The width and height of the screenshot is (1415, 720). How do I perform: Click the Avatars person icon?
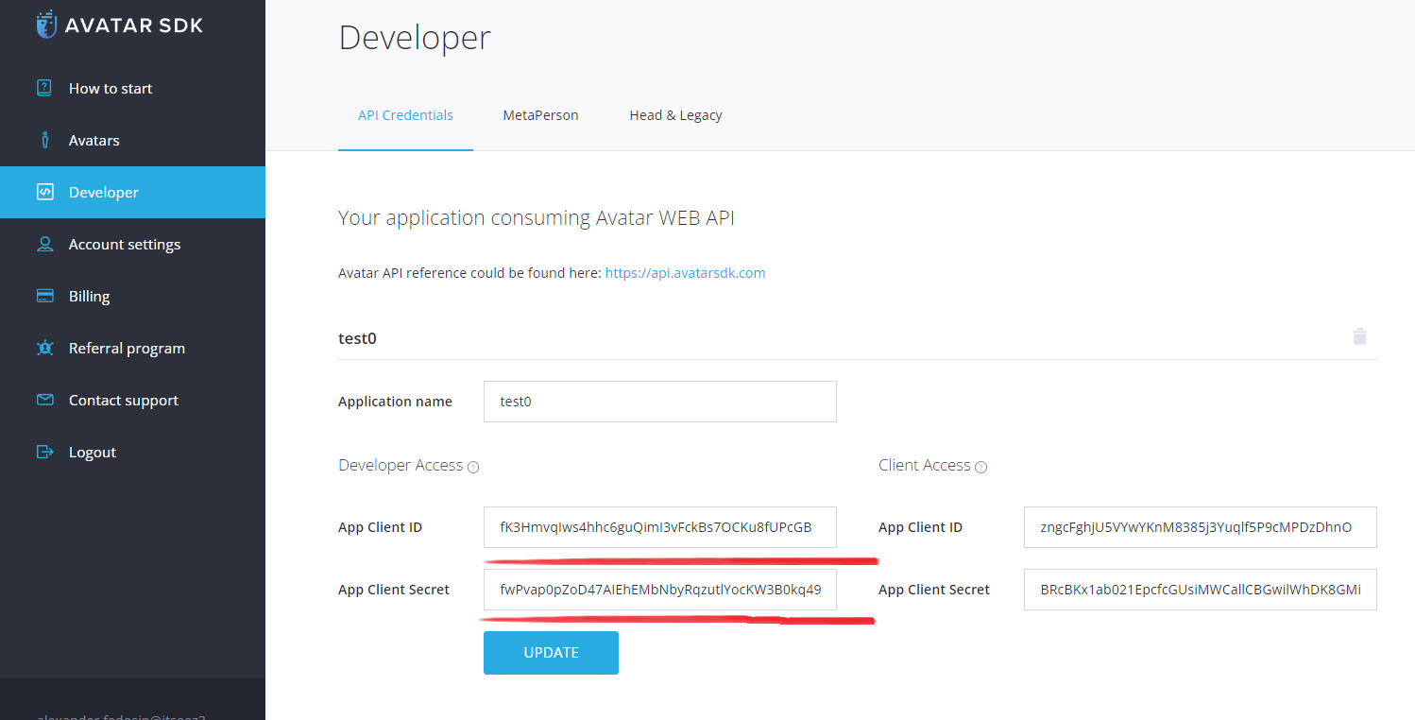44,140
